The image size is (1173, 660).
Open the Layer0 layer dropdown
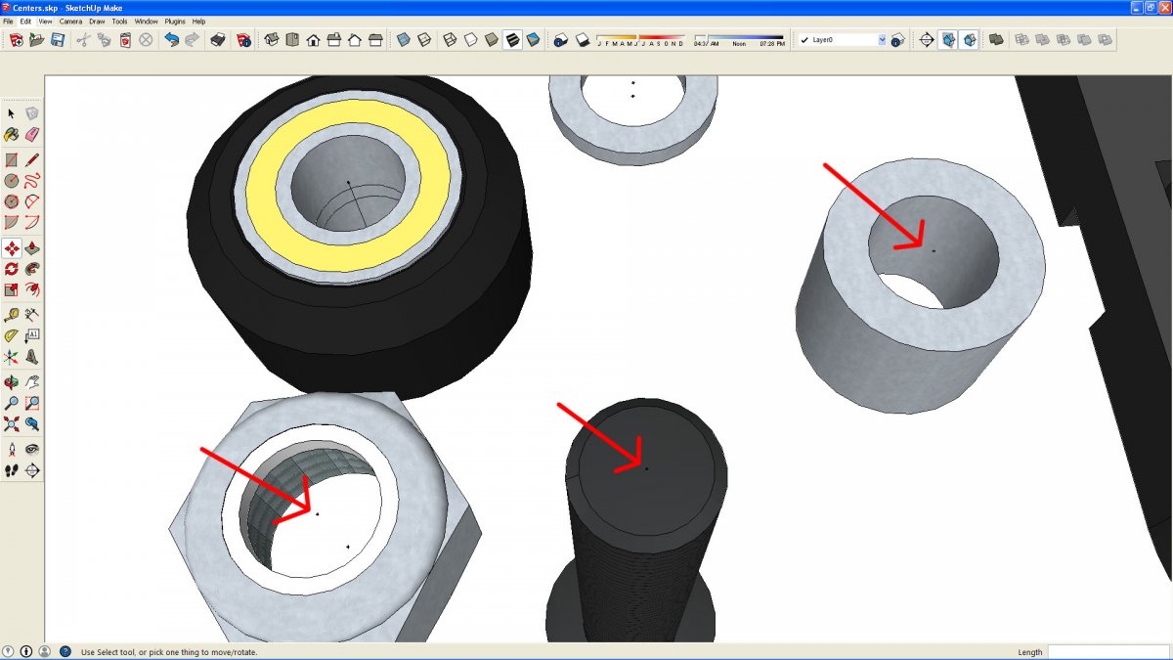click(882, 40)
